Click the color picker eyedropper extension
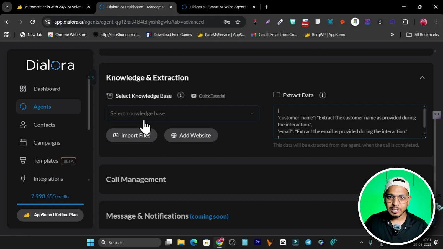This screenshot has width=443, height=249. (280, 22)
